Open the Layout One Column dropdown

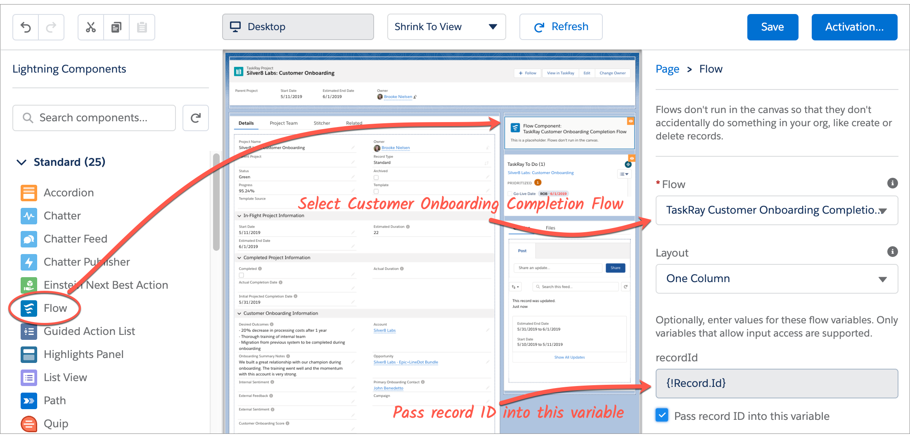click(x=777, y=279)
